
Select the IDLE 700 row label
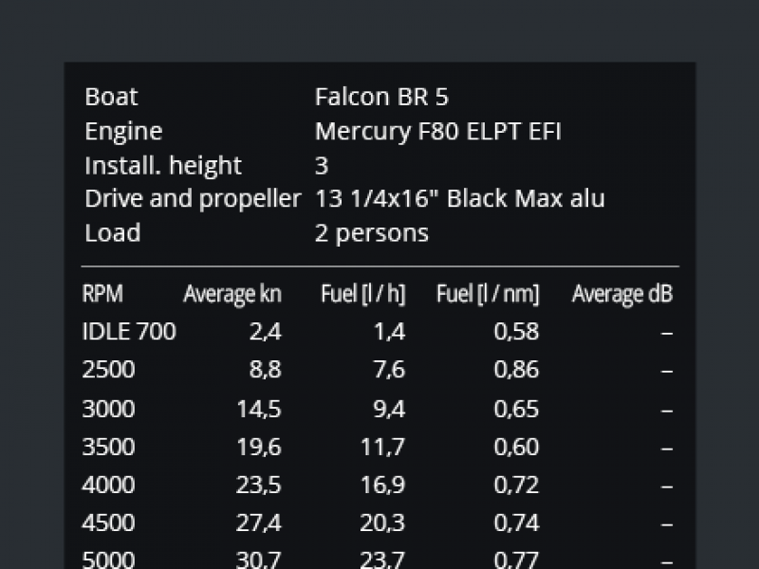(x=129, y=332)
